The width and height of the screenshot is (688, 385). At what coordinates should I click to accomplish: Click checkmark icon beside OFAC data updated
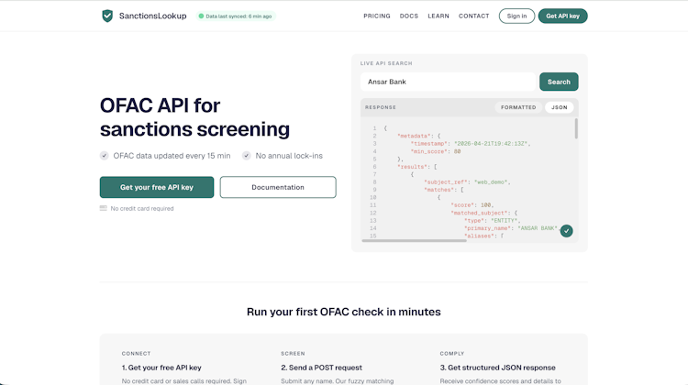[x=104, y=156]
